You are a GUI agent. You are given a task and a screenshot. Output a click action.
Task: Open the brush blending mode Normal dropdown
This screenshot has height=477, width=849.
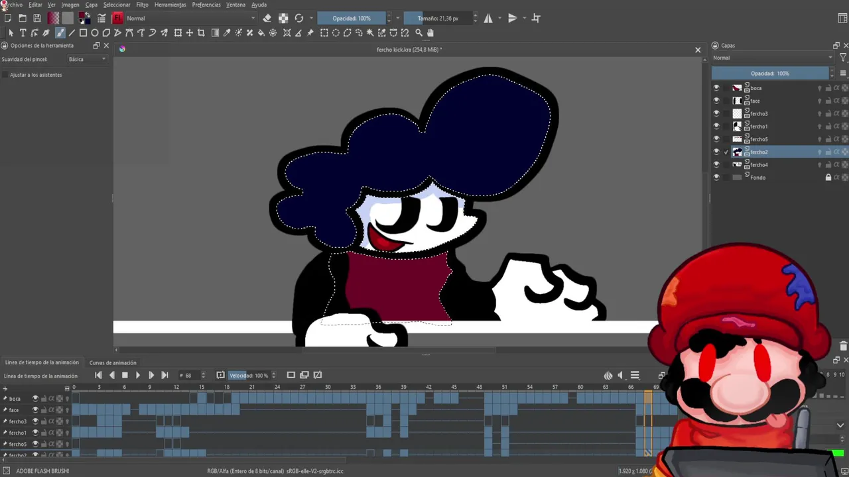[x=190, y=18]
